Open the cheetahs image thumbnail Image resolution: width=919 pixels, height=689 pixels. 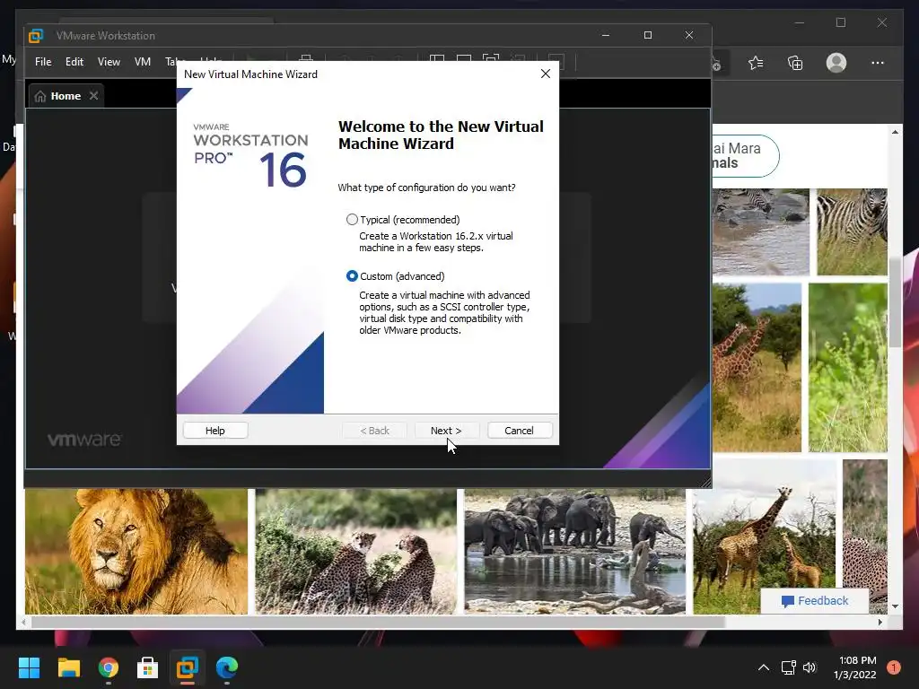pos(355,552)
